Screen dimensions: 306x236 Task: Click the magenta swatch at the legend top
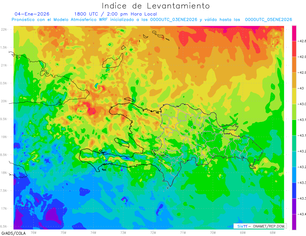click(294, 33)
